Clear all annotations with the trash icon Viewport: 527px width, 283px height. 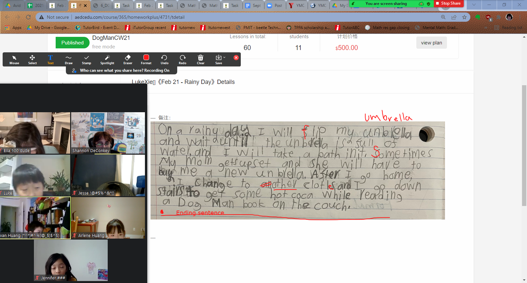tap(201, 60)
